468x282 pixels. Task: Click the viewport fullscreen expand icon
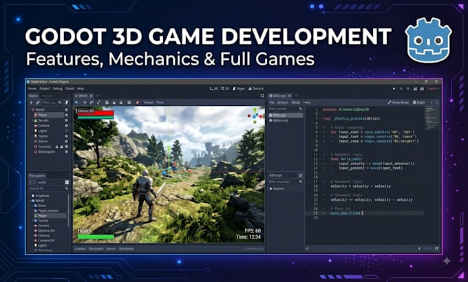(x=262, y=96)
